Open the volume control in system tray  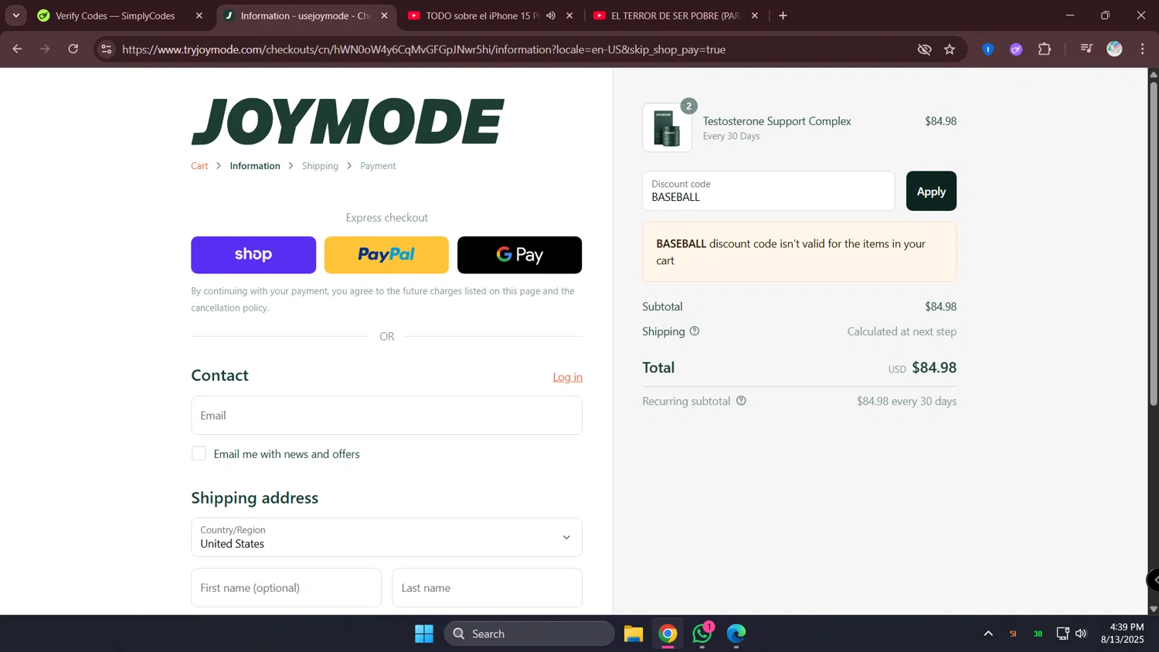click(1081, 633)
